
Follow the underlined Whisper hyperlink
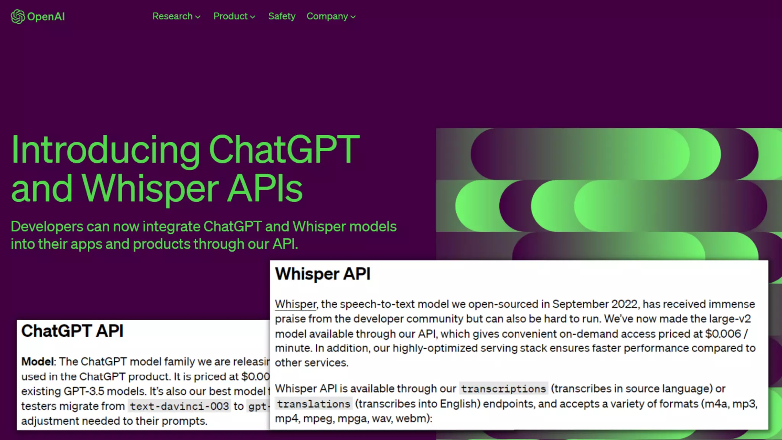pyautogui.click(x=296, y=304)
